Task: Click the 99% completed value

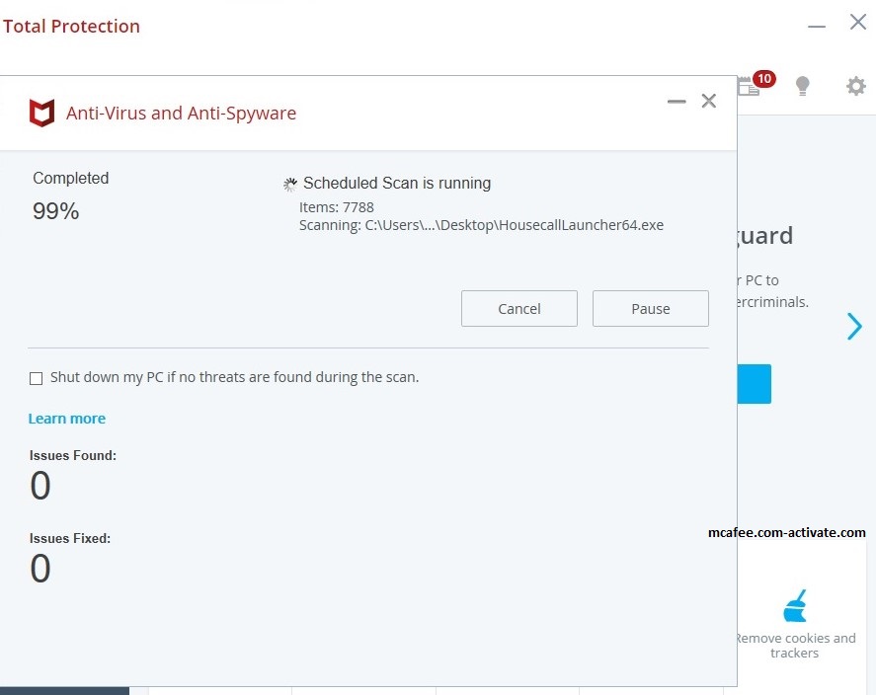Action: tap(56, 211)
